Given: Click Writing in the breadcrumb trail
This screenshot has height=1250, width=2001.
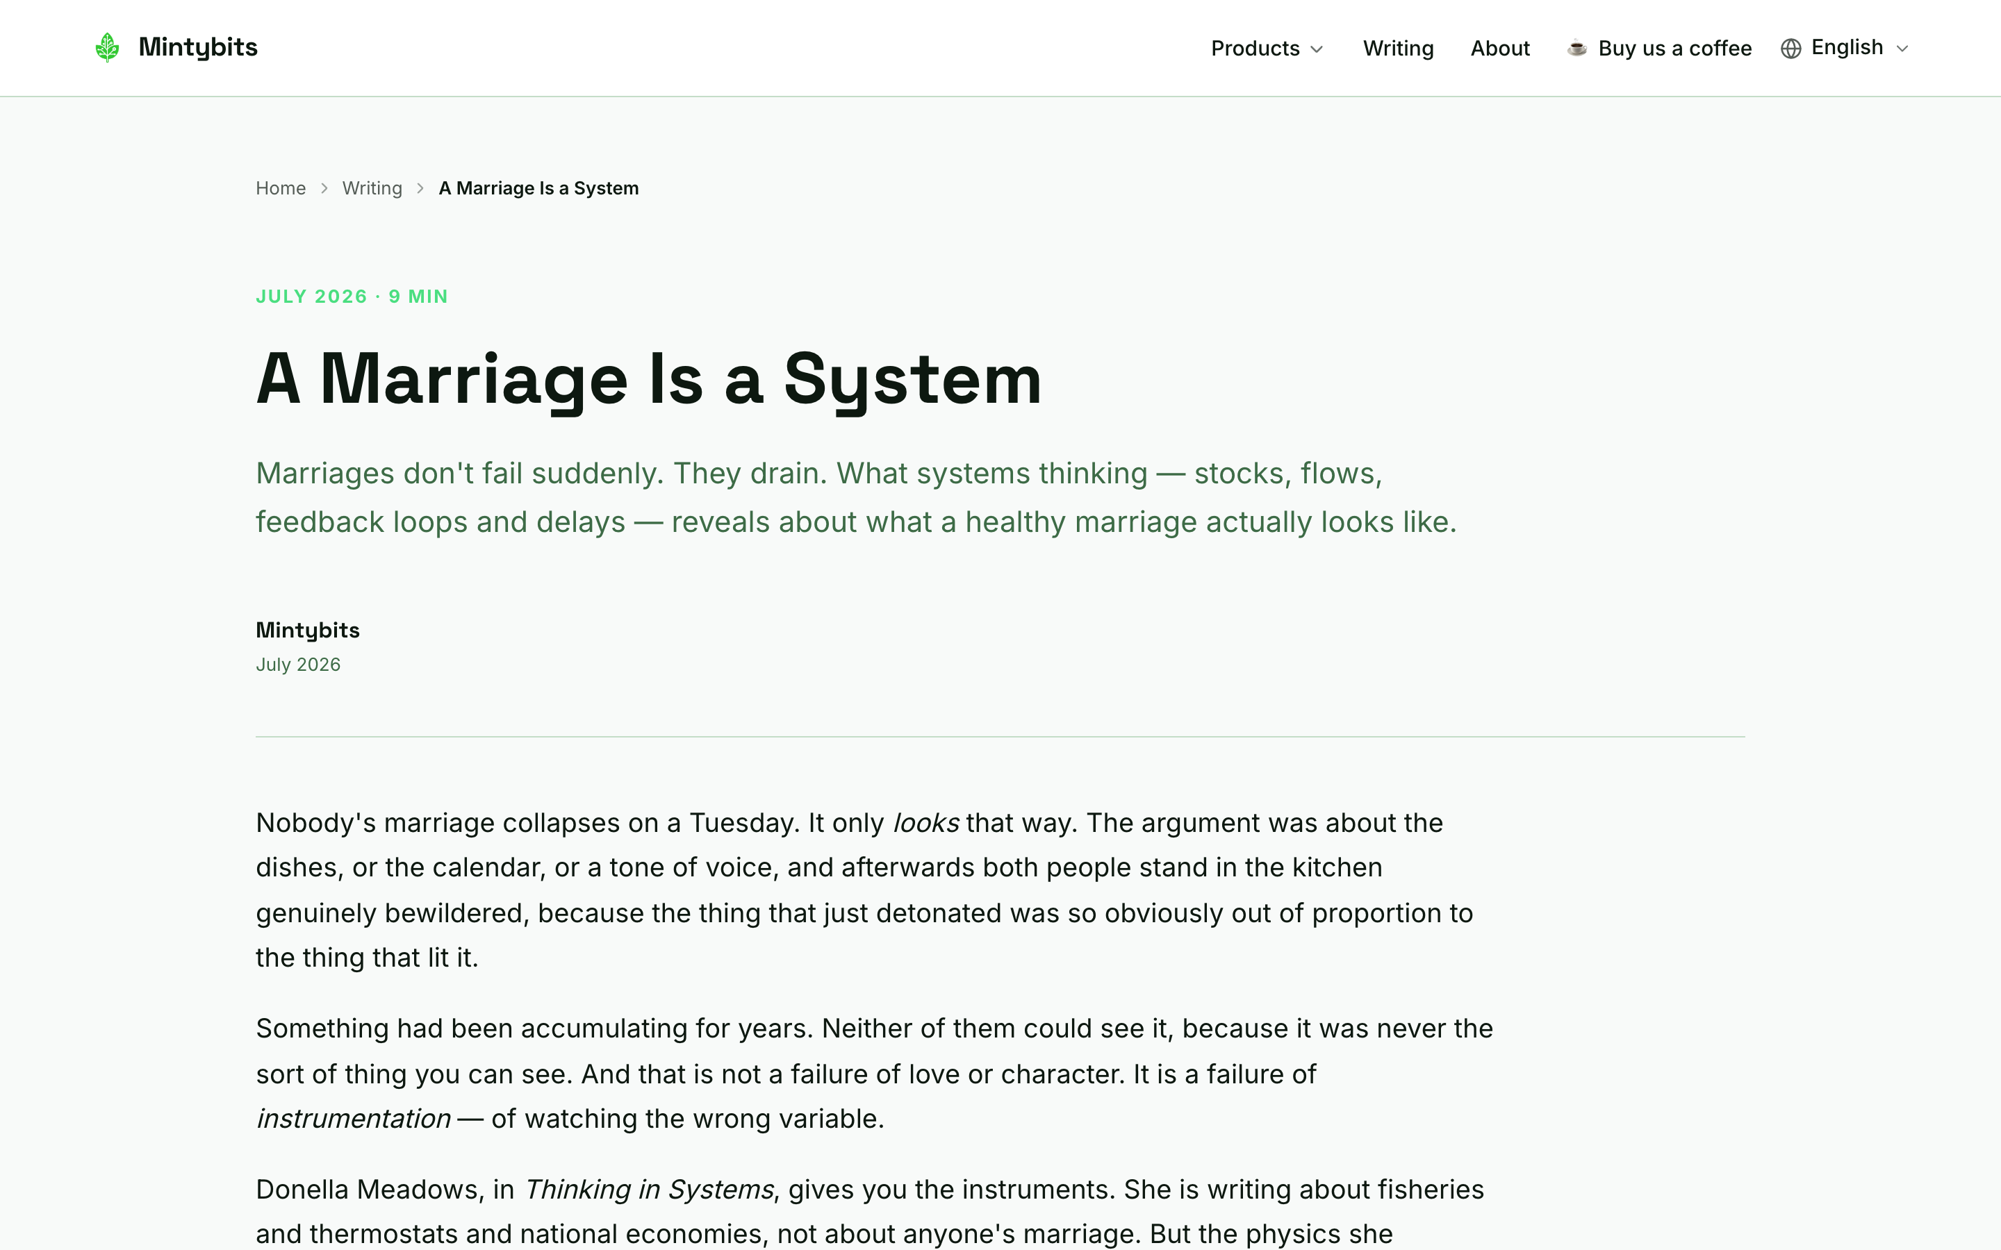Looking at the screenshot, I should (372, 187).
